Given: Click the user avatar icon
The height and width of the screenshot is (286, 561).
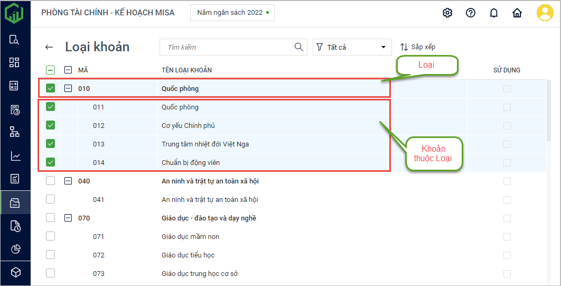Looking at the screenshot, I should pyautogui.click(x=545, y=13).
